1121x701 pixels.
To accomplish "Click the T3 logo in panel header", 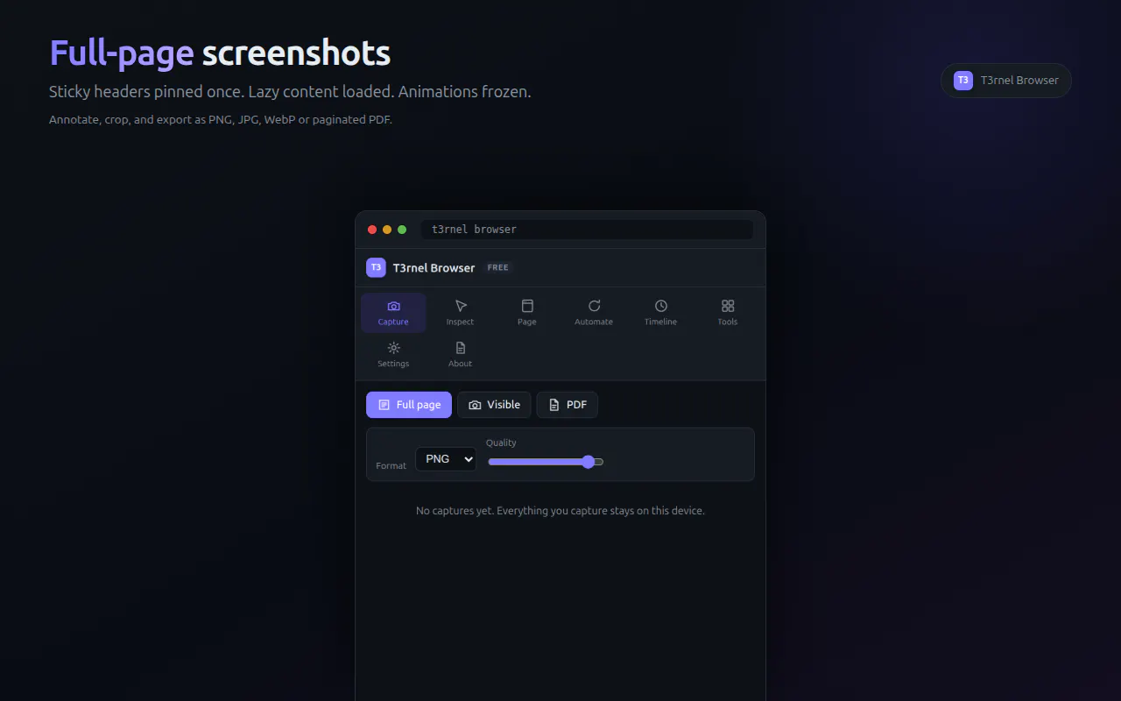I will [376, 267].
